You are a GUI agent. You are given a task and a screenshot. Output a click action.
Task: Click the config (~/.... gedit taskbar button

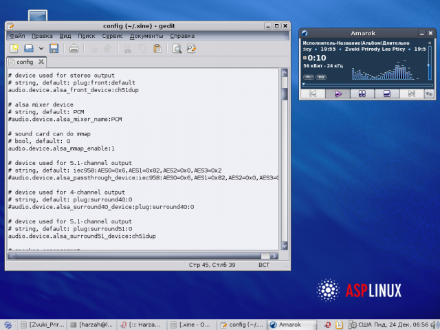click(x=241, y=324)
